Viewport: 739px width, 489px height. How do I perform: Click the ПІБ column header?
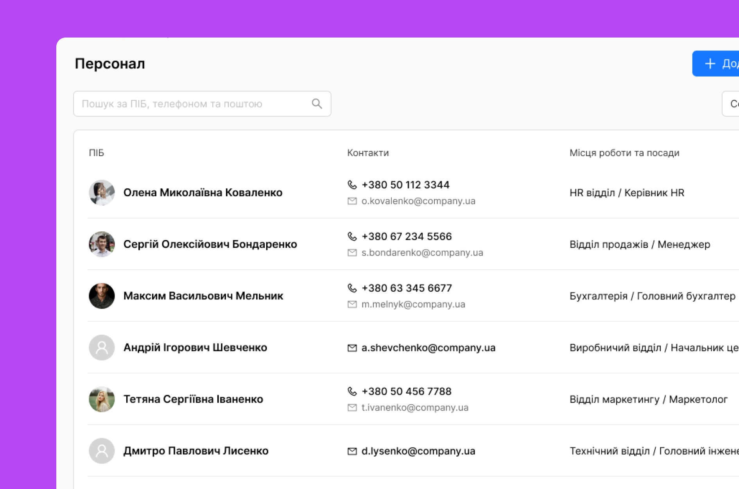tap(97, 153)
